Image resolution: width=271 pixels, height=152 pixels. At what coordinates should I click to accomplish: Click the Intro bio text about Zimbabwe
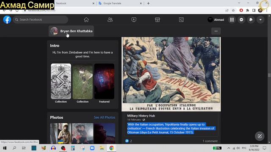coord(83,54)
